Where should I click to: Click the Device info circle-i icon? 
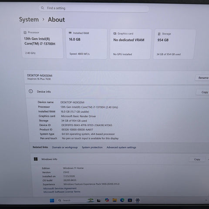tap(30, 91)
